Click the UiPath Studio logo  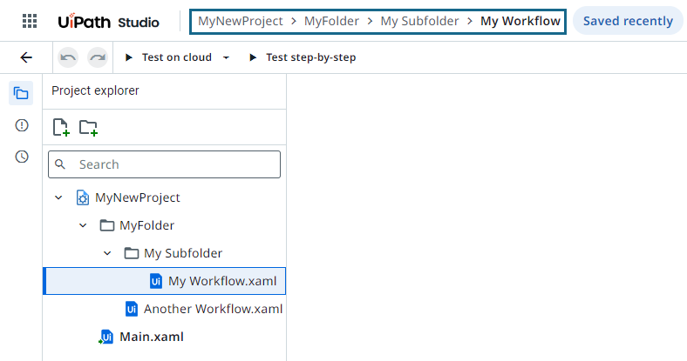click(108, 22)
